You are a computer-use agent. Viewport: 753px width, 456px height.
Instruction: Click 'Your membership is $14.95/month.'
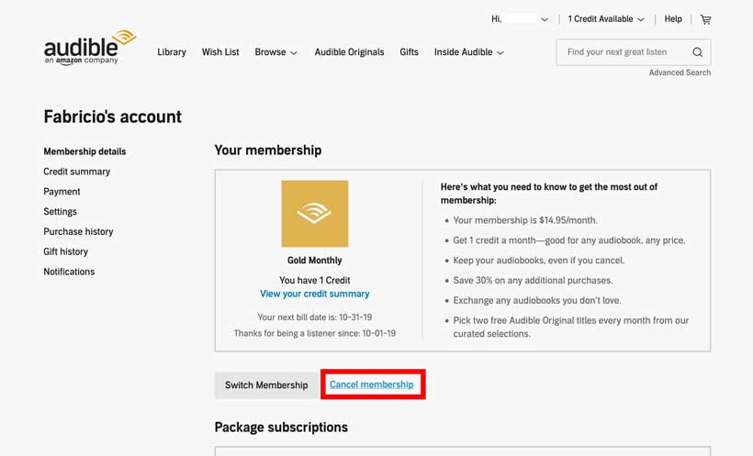tap(525, 220)
